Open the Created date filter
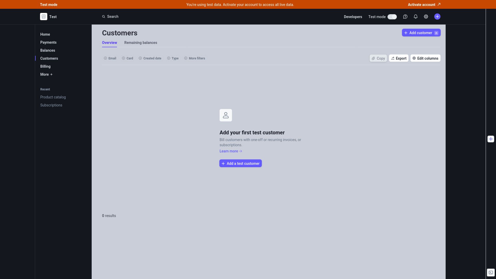496x279 pixels. pyautogui.click(x=150, y=58)
